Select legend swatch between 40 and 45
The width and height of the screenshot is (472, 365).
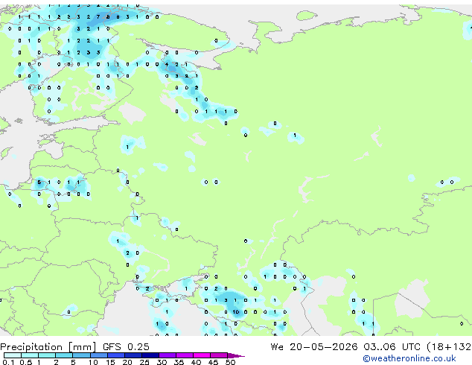point(202,355)
